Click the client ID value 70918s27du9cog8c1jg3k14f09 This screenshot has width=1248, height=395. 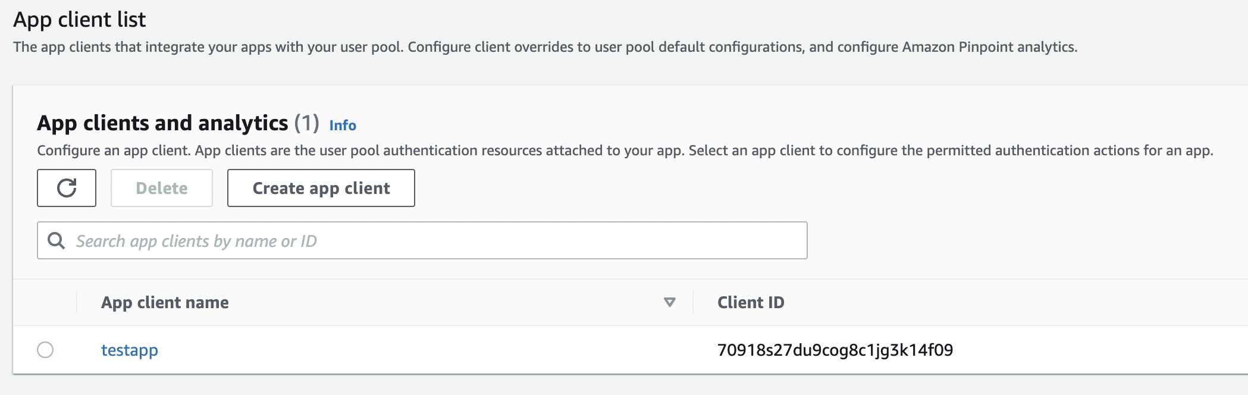click(x=835, y=350)
